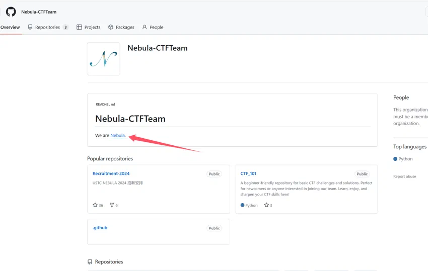Open the CTF_101 repository

tap(248, 173)
